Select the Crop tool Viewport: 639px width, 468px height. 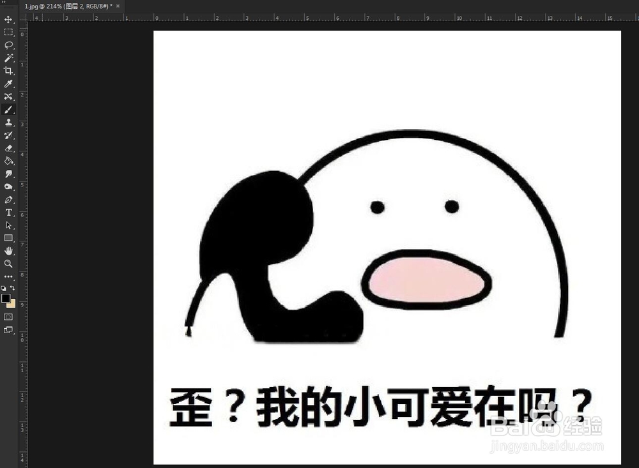pos(8,70)
